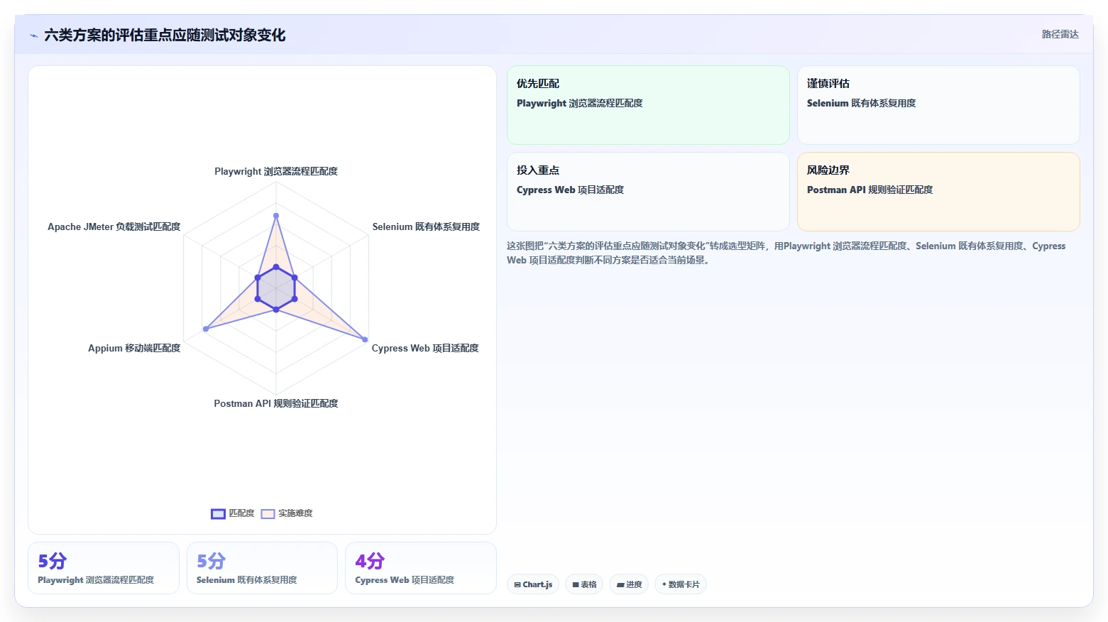1108x622 pixels.
Task: Open the 优先匹配 card
Action: [x=648, y=105]
